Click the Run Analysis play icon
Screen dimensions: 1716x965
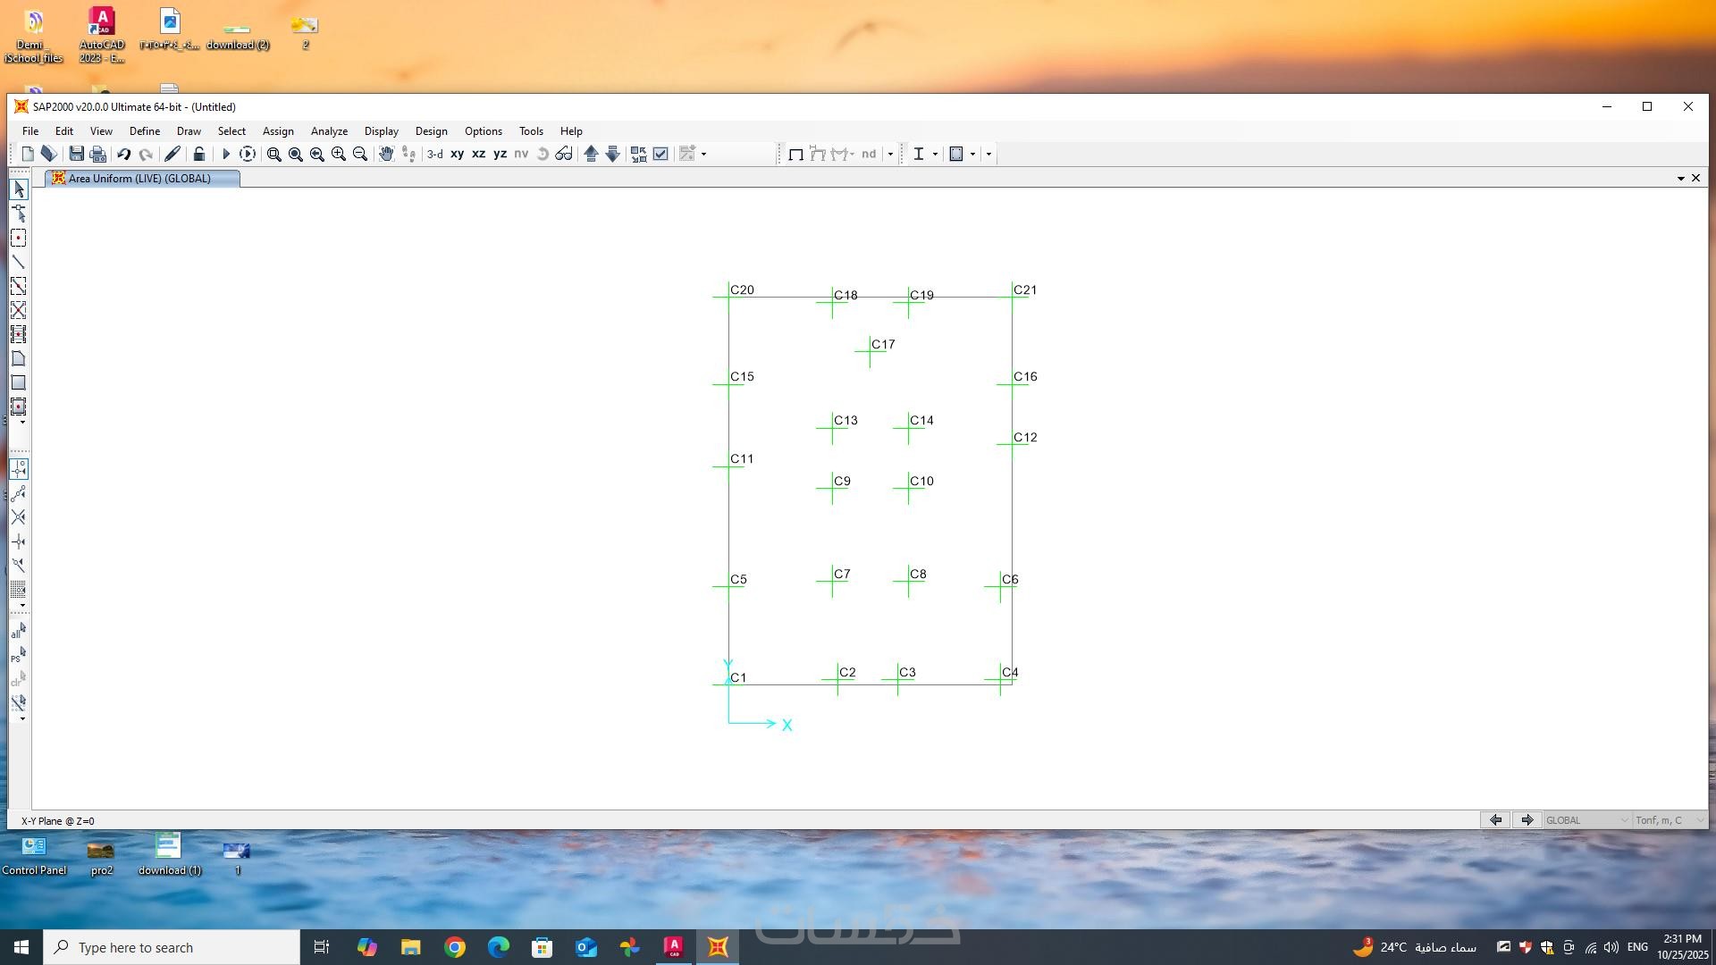click(x=225, y=154)
